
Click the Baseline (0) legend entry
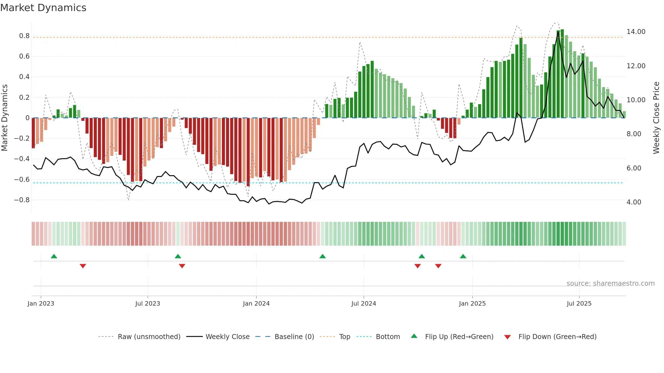coord(285,337)
